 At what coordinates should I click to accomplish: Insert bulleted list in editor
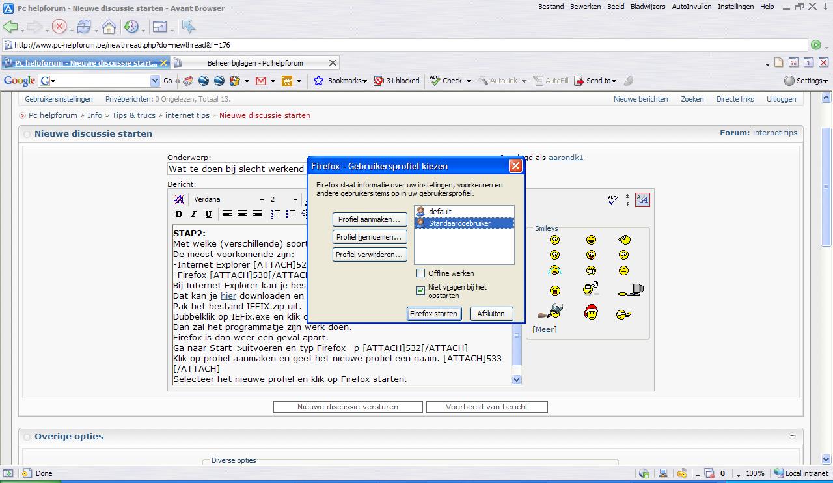pyautogui.click(x=291, y=214)
